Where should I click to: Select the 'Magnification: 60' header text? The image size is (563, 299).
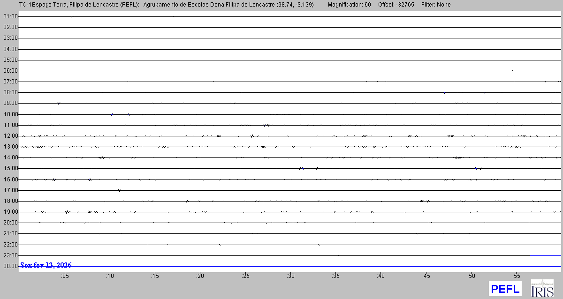(x=349, y=5)
